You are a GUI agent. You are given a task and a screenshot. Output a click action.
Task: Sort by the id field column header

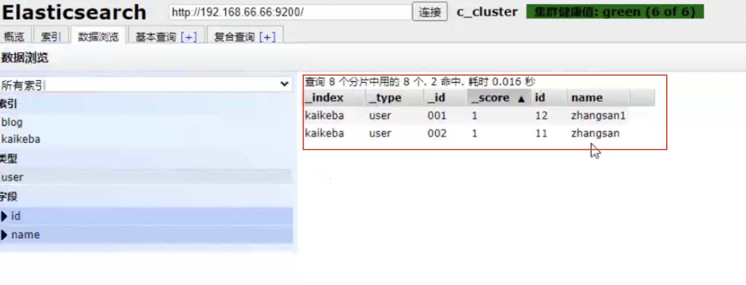tap(549, 98)
